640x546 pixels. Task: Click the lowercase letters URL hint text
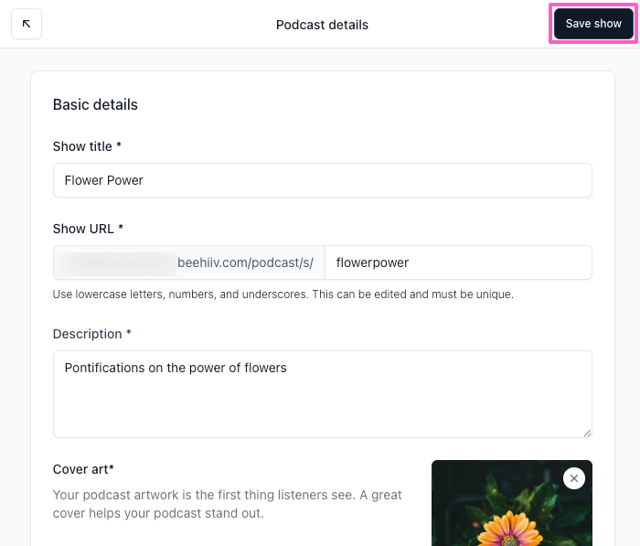[283, 294]
